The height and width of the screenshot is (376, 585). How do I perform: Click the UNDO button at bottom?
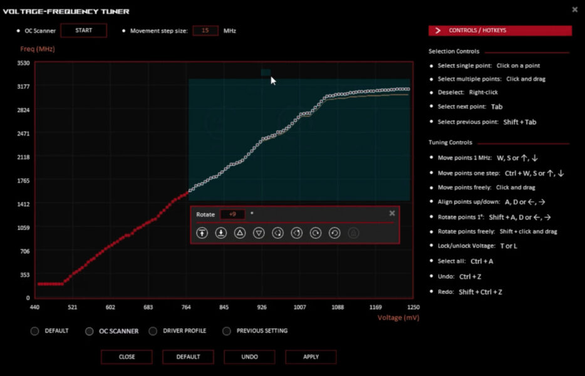pyautogui.click(x=249, y=357)
